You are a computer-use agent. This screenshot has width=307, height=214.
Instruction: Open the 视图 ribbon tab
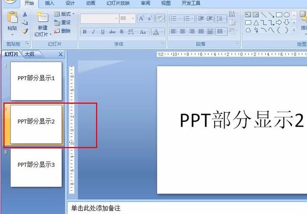166,3
